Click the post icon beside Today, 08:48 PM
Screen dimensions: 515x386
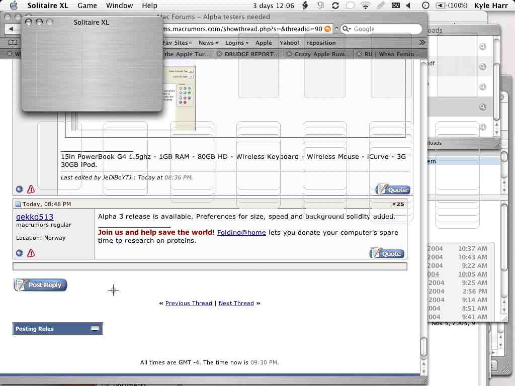click(18, 204)
